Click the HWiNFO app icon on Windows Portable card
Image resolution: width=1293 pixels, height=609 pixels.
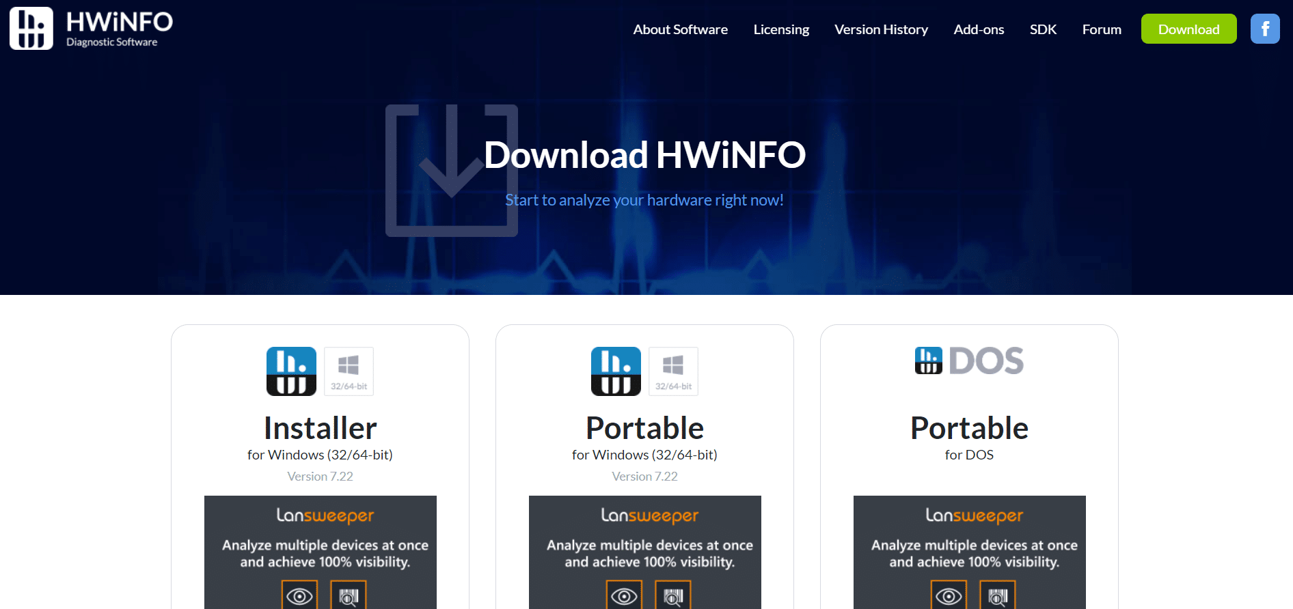click(x=616, y=371)
